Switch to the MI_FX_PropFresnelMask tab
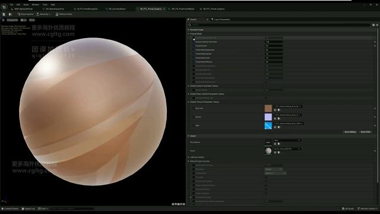 181,9
